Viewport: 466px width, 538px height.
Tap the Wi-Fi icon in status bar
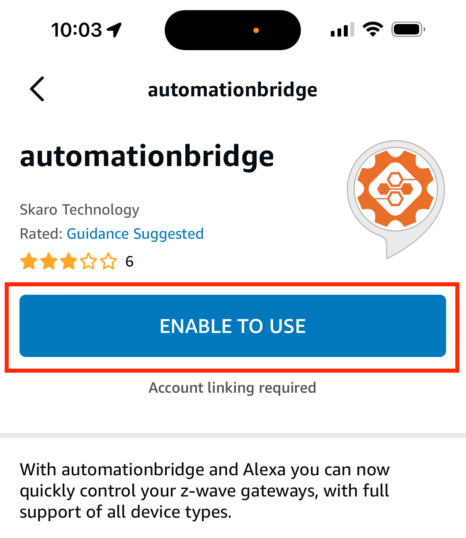point(373,29)
